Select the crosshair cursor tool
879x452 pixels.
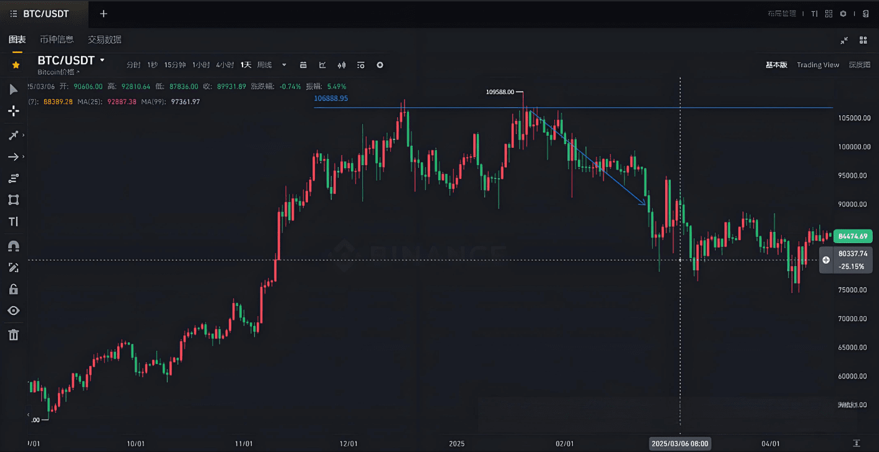point(14,112)
